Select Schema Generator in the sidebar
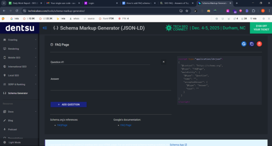The height and width of the screenshot is (146, 272). (18, 93)
